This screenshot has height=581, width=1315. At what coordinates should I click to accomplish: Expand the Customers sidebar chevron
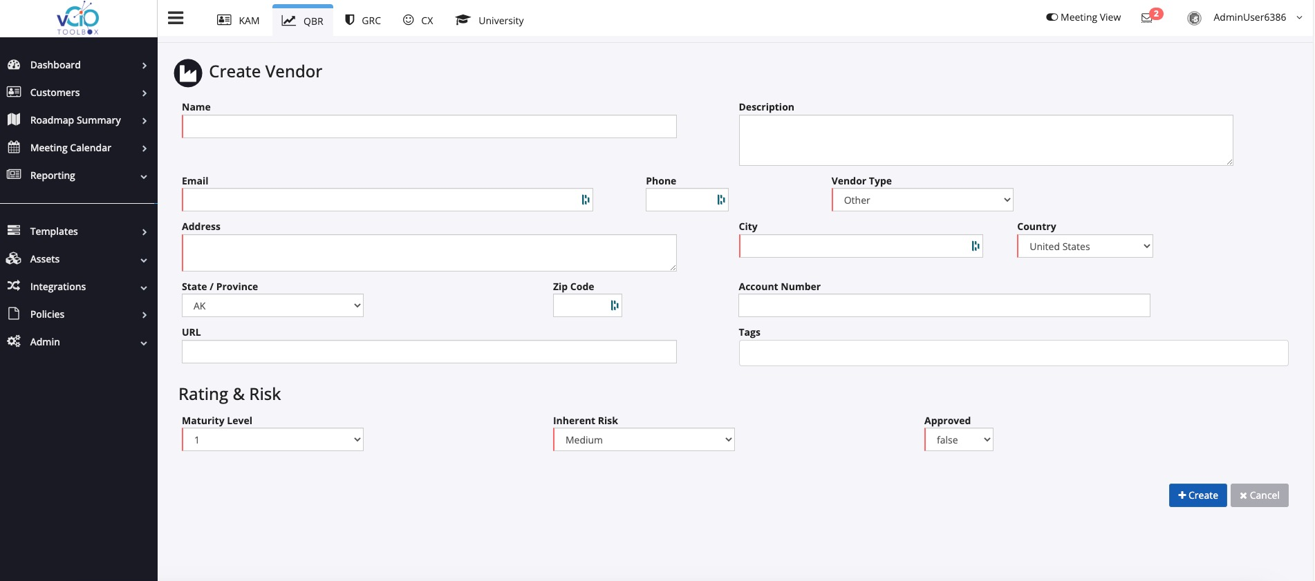144,93
